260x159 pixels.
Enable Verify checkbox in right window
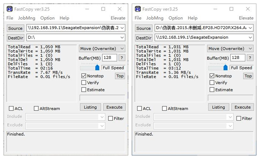212,83
